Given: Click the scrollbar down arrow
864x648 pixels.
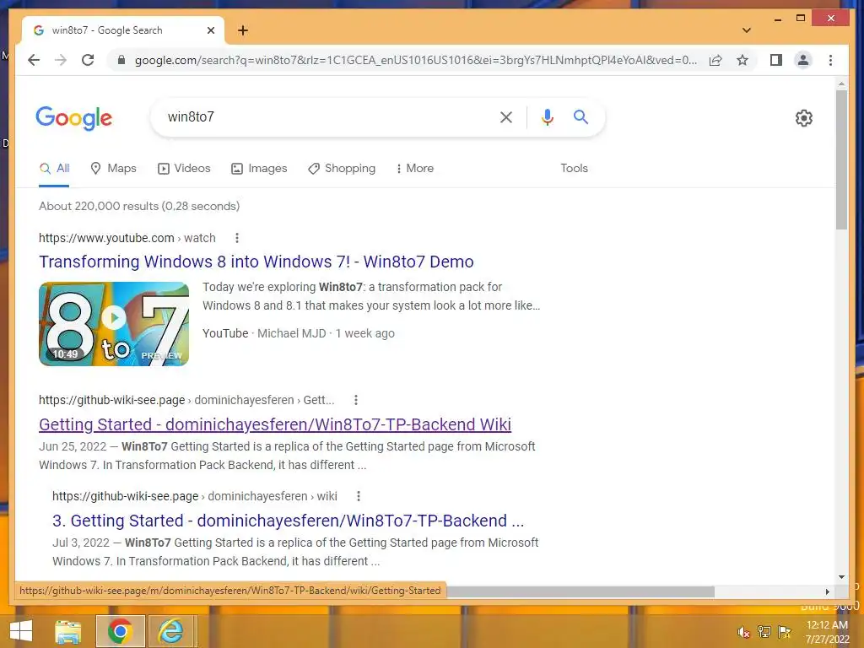Looking at the screenshot, I should [841, 577].
